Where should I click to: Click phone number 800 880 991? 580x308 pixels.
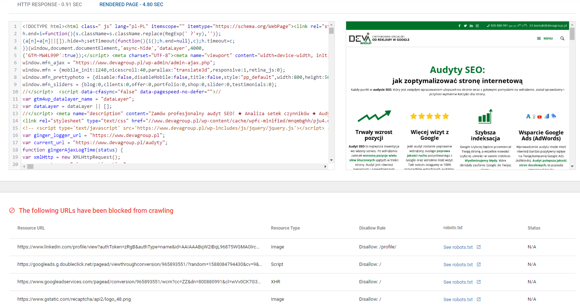coord(499,26)
